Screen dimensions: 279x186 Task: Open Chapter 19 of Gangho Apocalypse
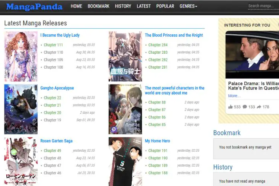click(52, 120)
